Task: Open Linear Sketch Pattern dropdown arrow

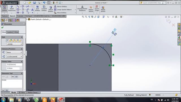Action: pos(76,10)
